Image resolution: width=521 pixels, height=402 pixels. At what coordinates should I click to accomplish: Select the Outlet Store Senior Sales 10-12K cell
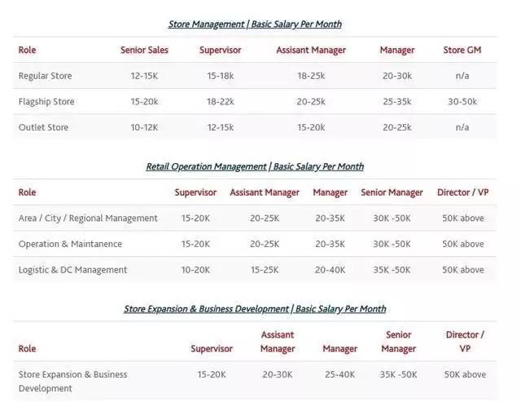pyautogui.click(x=144, y=127)
